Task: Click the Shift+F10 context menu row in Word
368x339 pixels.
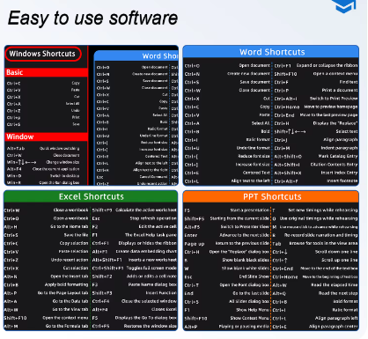Action: [x=316, y=74]
